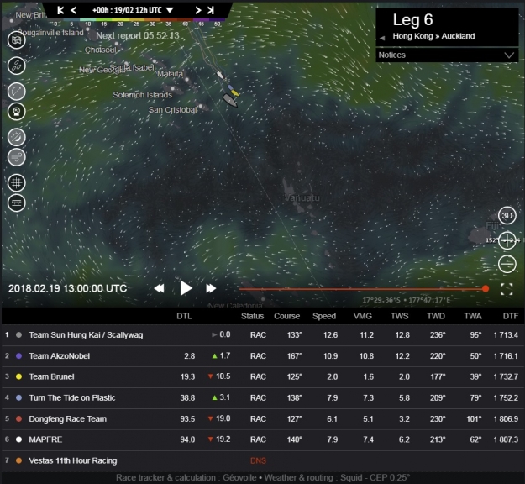The width and height of the screenshot is (525, 484).
Task: Select Team Brunel row
Action: click(x=262, y=376)
